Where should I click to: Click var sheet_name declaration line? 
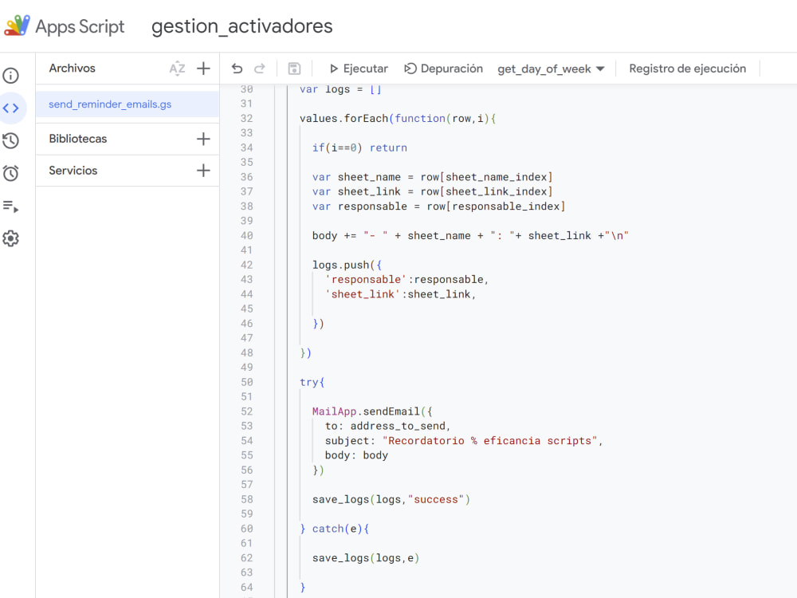(x=432, y=177)
